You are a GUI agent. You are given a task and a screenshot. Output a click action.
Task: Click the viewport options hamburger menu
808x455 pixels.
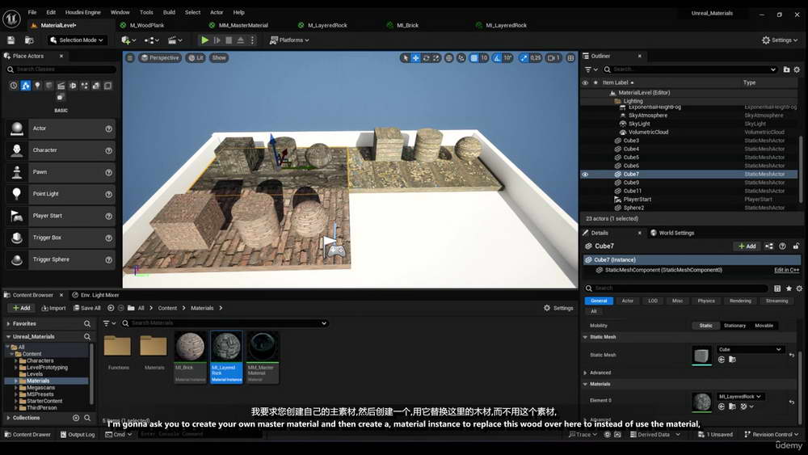tap(130, 57)
